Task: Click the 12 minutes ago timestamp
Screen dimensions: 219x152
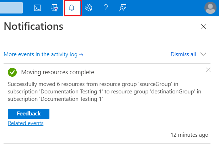Action: click(189, 135)
